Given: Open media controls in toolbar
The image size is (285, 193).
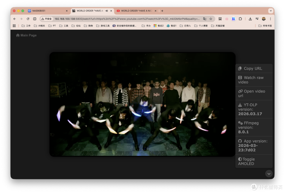Looking at the screenshot, I should (x=257, y=19).
